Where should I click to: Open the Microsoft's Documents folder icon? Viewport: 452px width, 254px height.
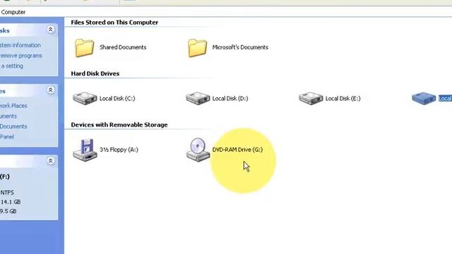[198, 47]
